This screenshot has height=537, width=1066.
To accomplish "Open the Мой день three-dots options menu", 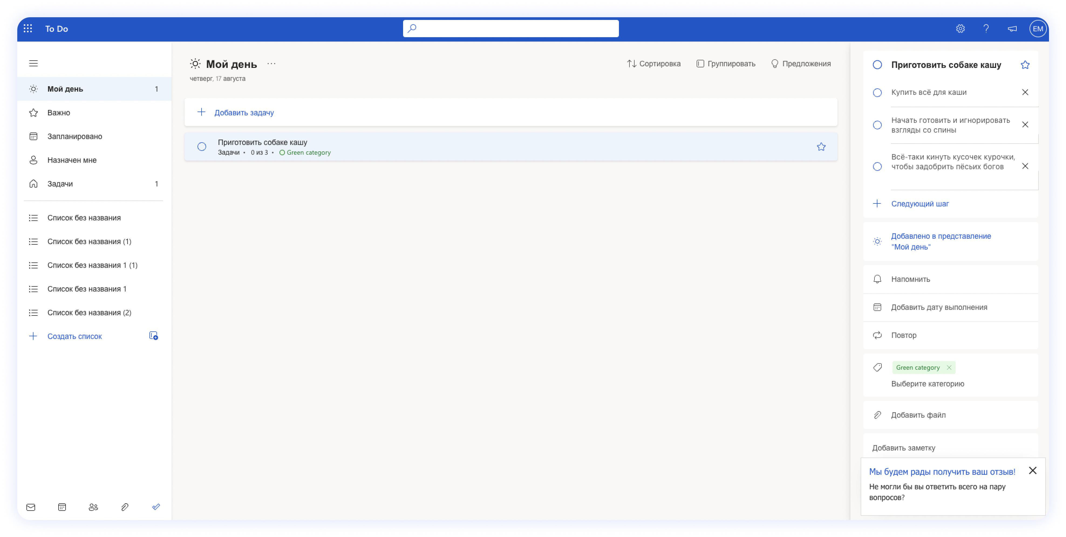I will tap(271, 64).
